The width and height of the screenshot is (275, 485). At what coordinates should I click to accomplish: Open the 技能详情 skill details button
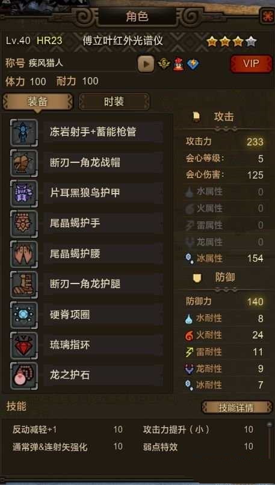(236, 407)
